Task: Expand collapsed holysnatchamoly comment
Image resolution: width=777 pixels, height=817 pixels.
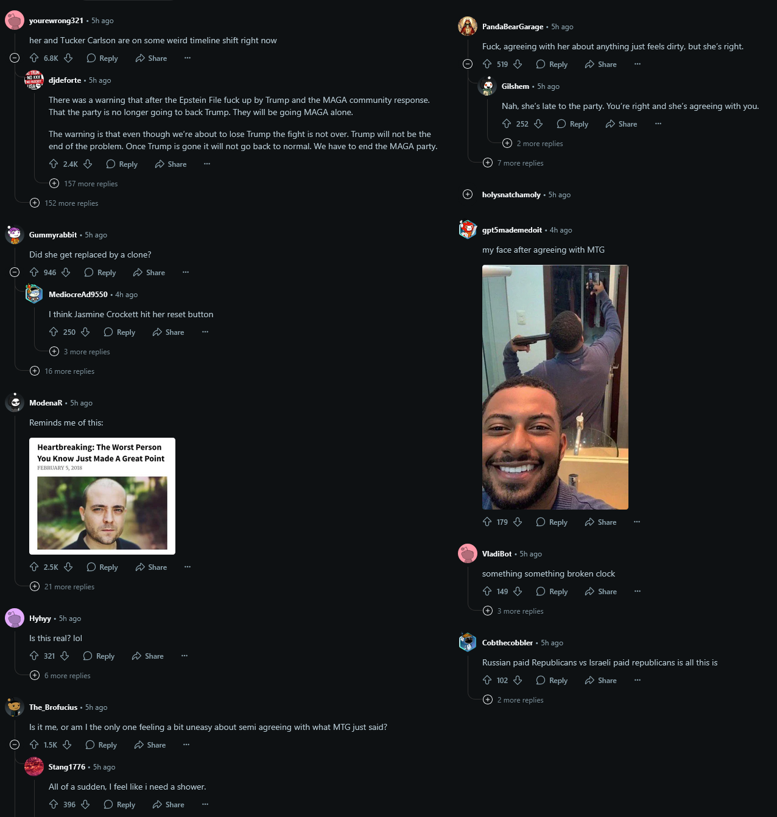Action: (x=468, y=195)
